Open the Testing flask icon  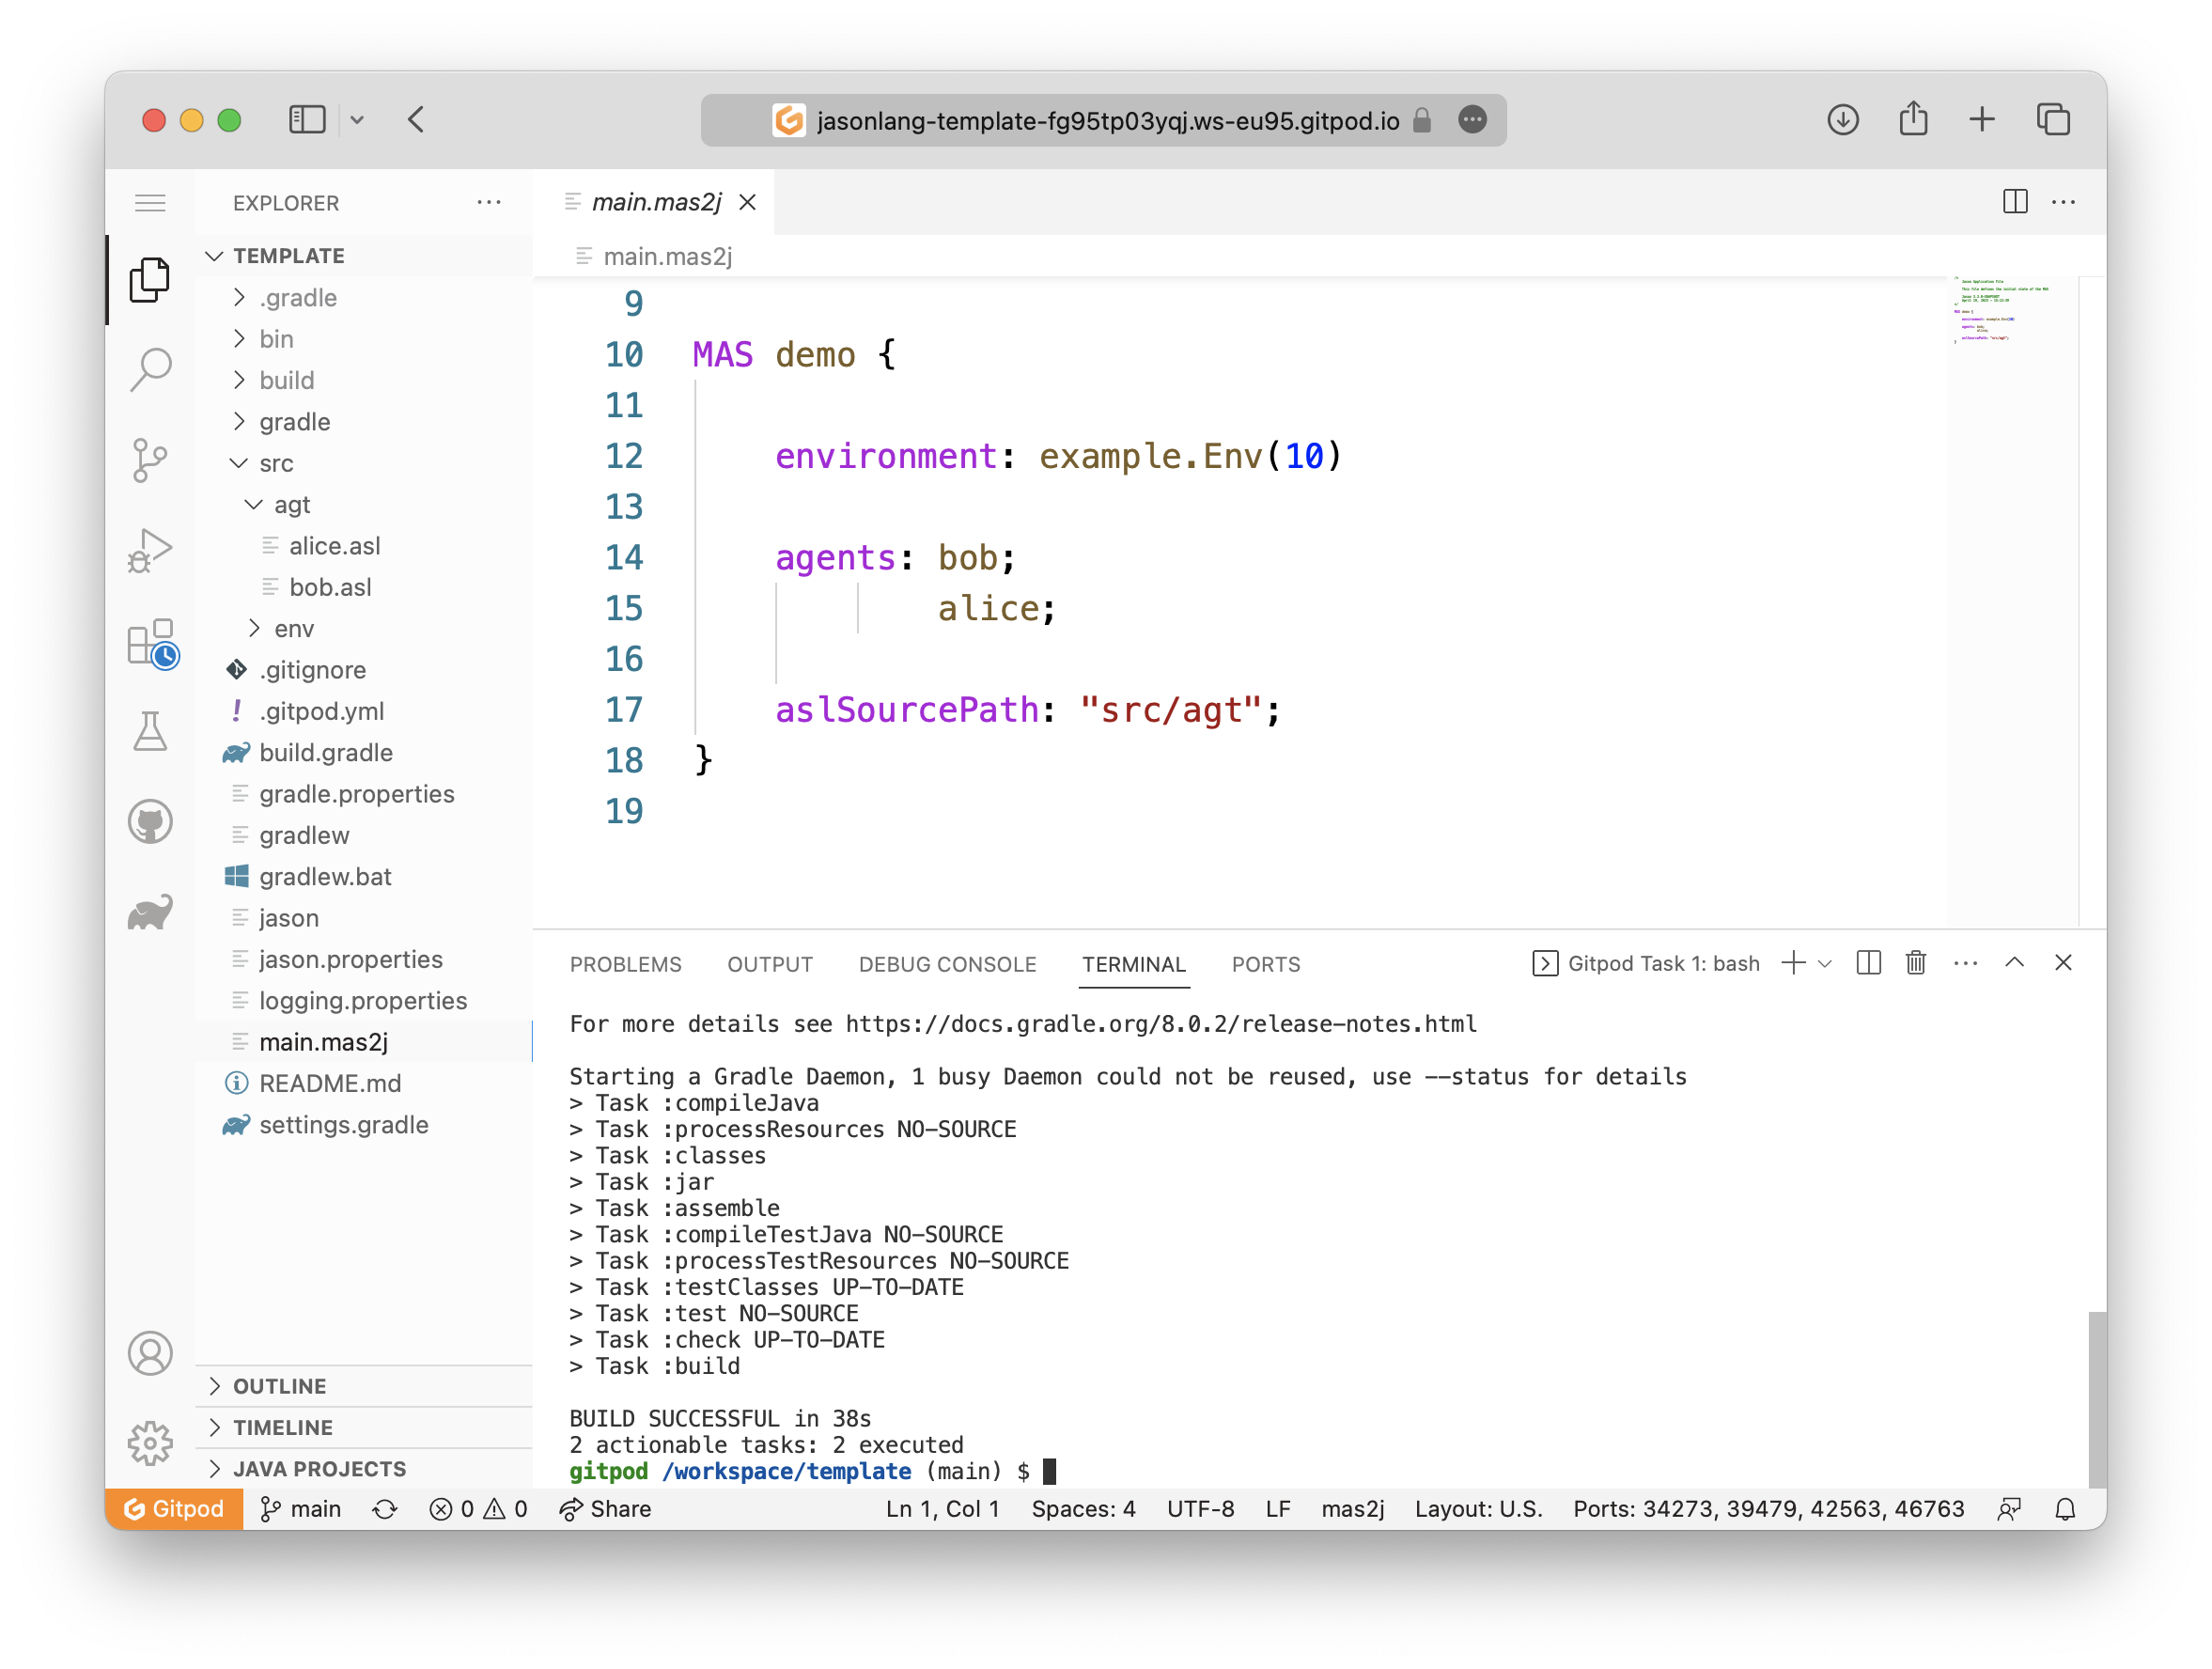coord(150,732)
